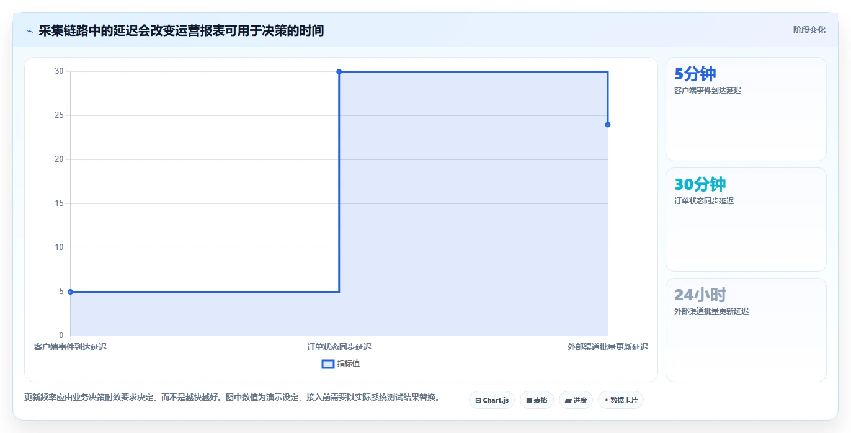Select the 表格 tag pill
The width and height of the screenshot is (851, 433).
coord(537,400)
